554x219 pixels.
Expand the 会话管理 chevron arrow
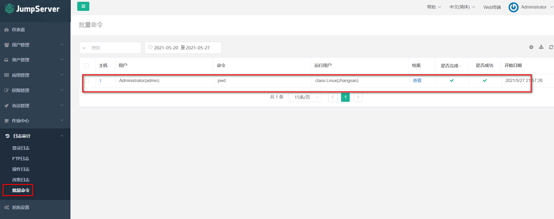pos(62,105)
